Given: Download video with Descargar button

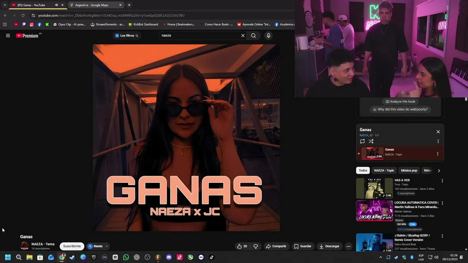Looking at the screenshot, I should point(329,246).
